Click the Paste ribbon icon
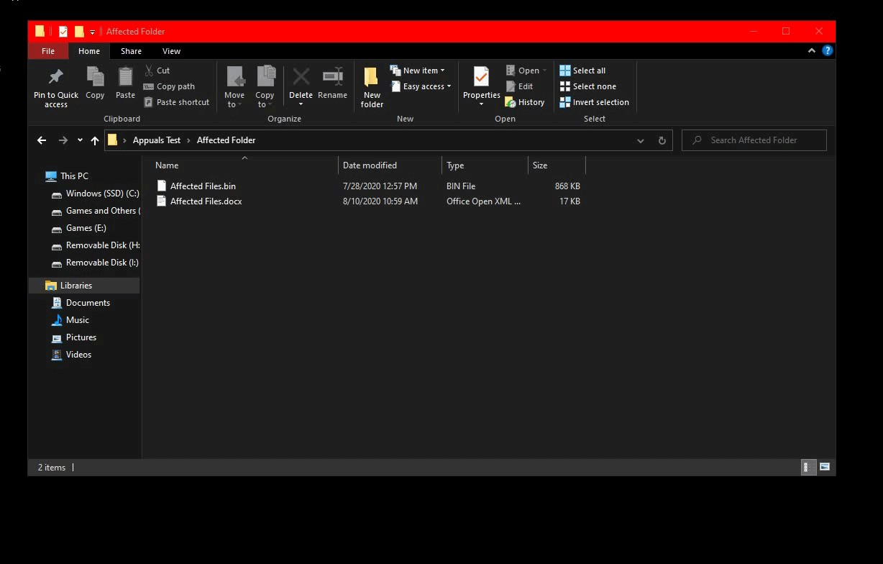The width and height of the screenshot is (883, 564). (x=125, y=76)
